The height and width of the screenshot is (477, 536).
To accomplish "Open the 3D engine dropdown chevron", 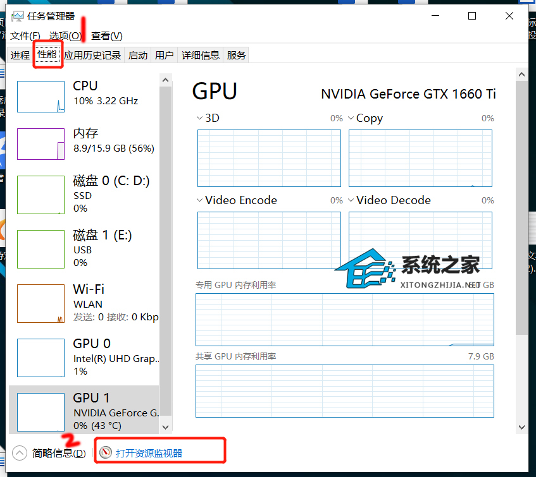I will 199,118.
